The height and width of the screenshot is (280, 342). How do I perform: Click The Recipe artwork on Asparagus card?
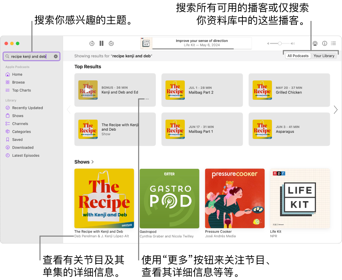click(262, 129)
